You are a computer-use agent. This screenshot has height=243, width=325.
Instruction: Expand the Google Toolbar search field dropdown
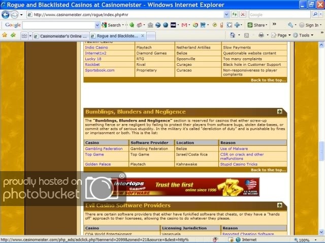(x=97, y=25)
